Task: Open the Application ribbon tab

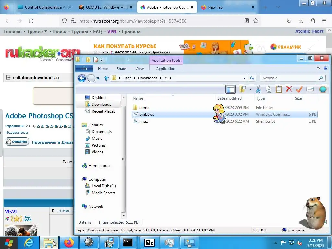Action: (166, 69)
